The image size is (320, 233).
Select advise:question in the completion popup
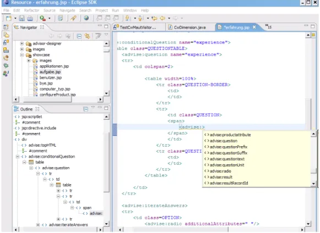pos(223,141)
